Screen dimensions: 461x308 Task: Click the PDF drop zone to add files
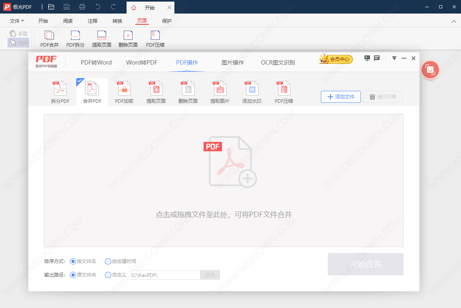(x=224, y=180)
